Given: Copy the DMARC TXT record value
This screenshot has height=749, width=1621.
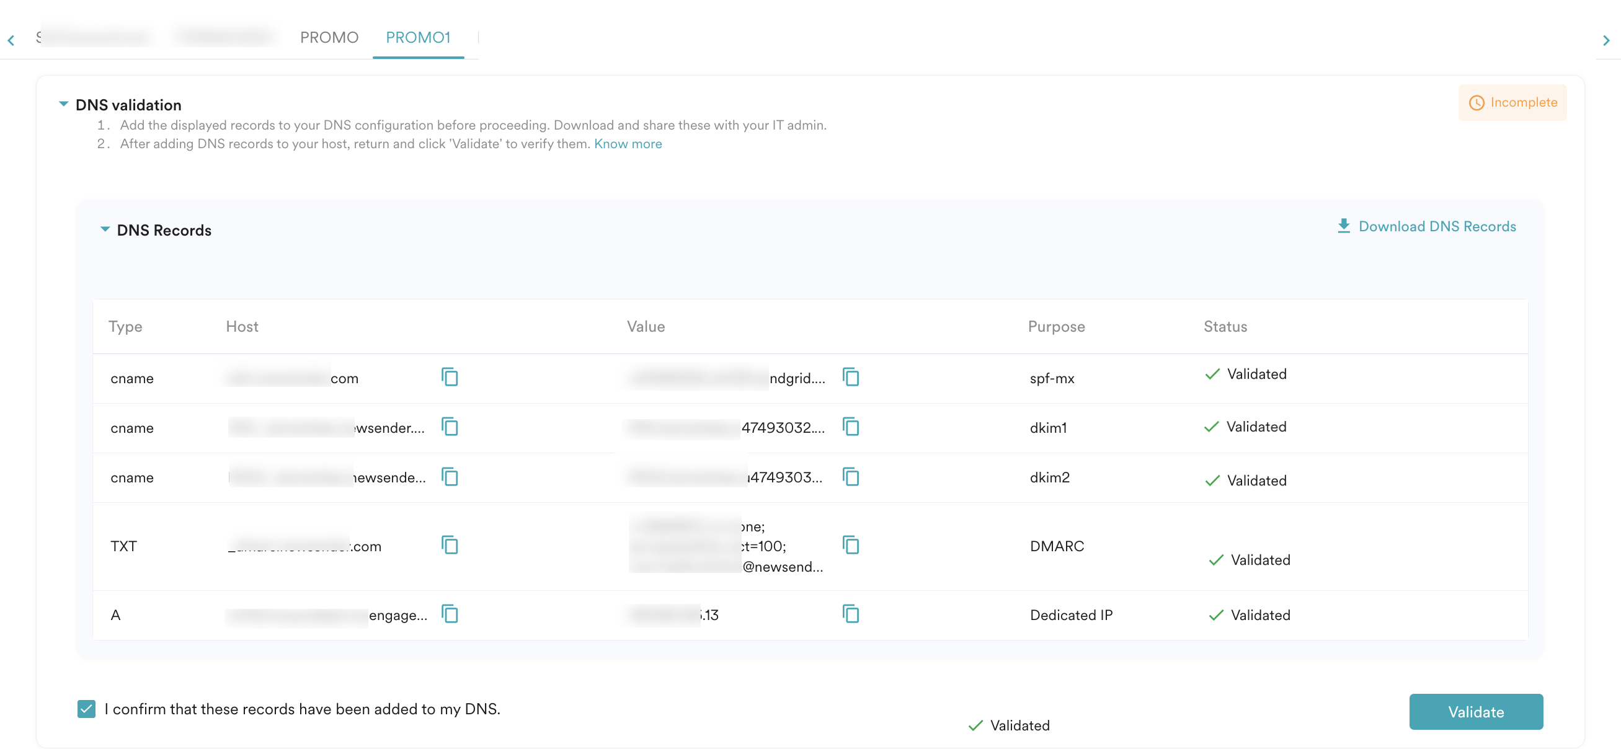Looking at the screenshot, I should (x=850, y=545).
